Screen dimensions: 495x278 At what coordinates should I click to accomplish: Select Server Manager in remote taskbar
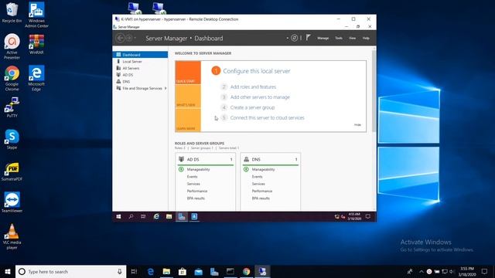(182, 216)
